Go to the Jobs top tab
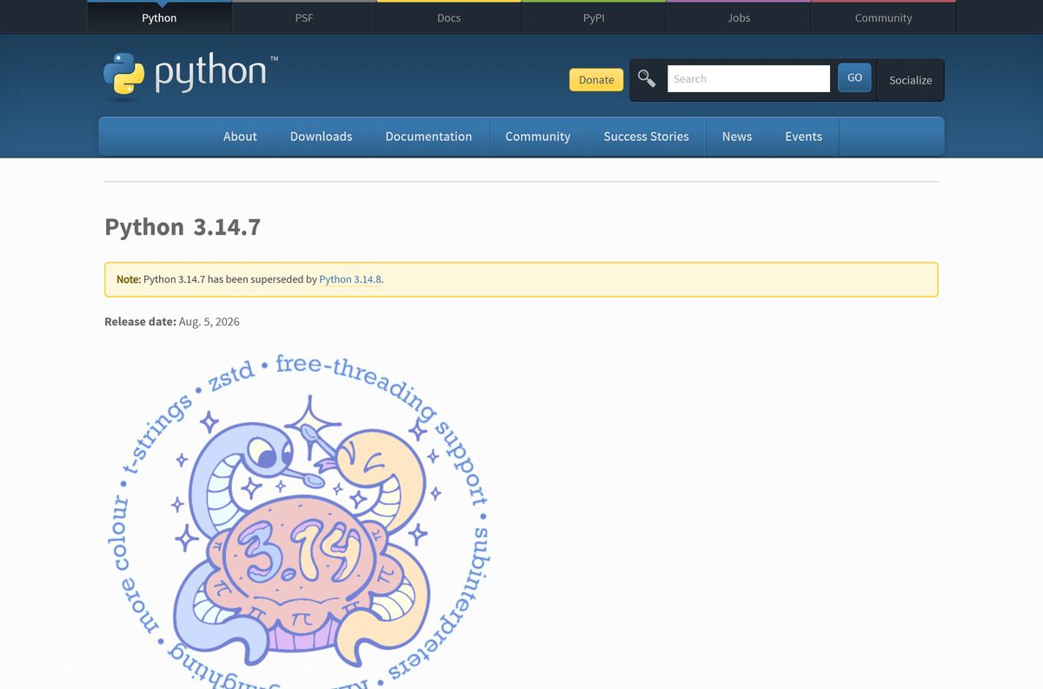 pos(739,17)
